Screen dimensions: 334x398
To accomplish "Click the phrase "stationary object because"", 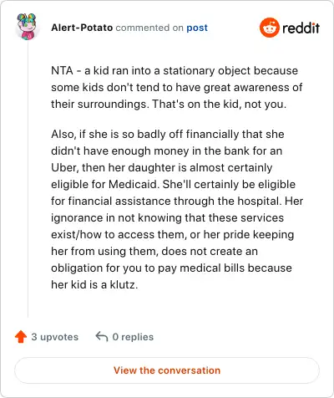I will (x=230, y=70).
